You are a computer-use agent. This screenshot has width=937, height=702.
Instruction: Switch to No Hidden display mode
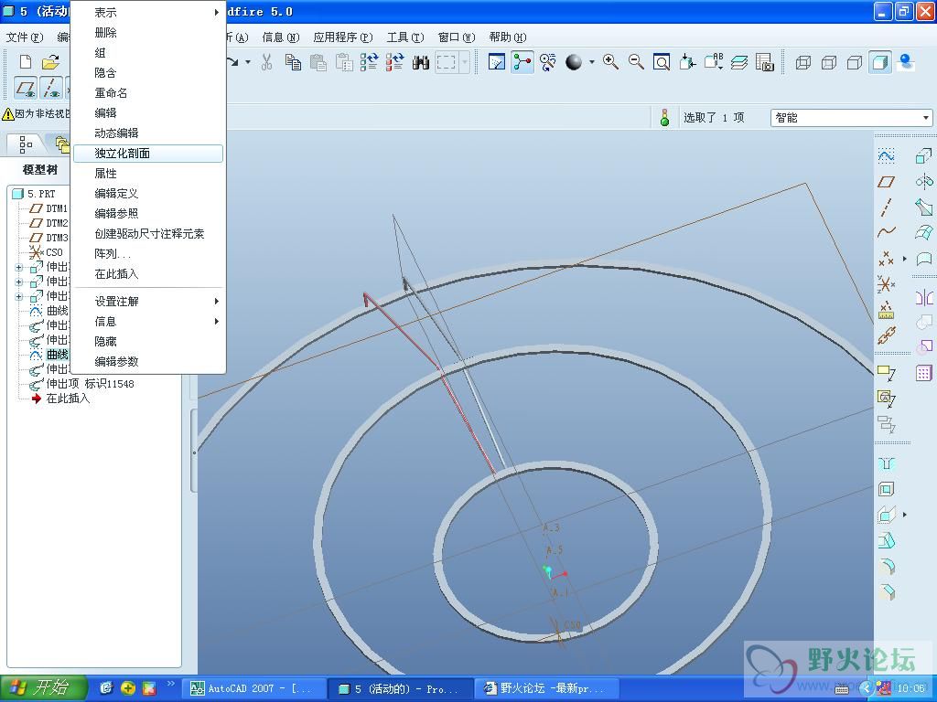click(x=855, y=62)
